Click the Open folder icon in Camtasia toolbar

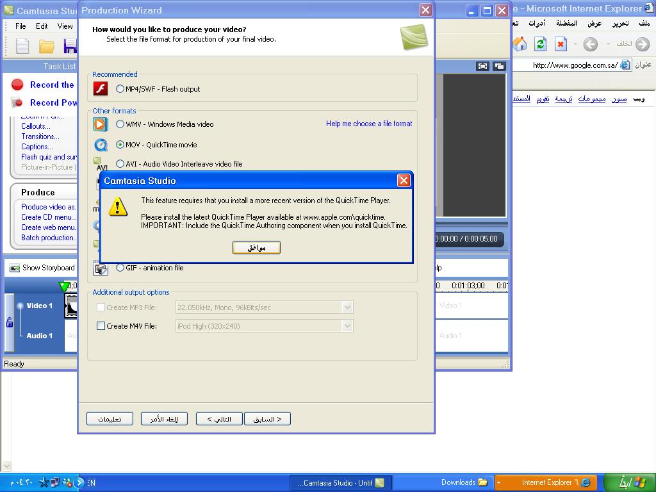[46, 46]
